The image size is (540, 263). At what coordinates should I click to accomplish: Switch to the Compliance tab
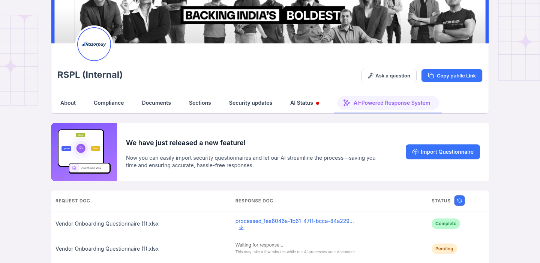pyautogui.click(x=109, y=103)
